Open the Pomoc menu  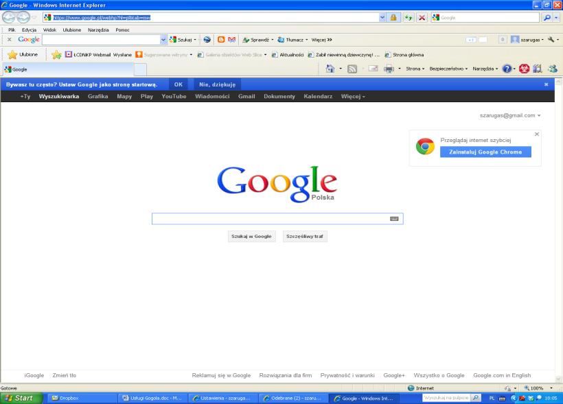(122, 29)
